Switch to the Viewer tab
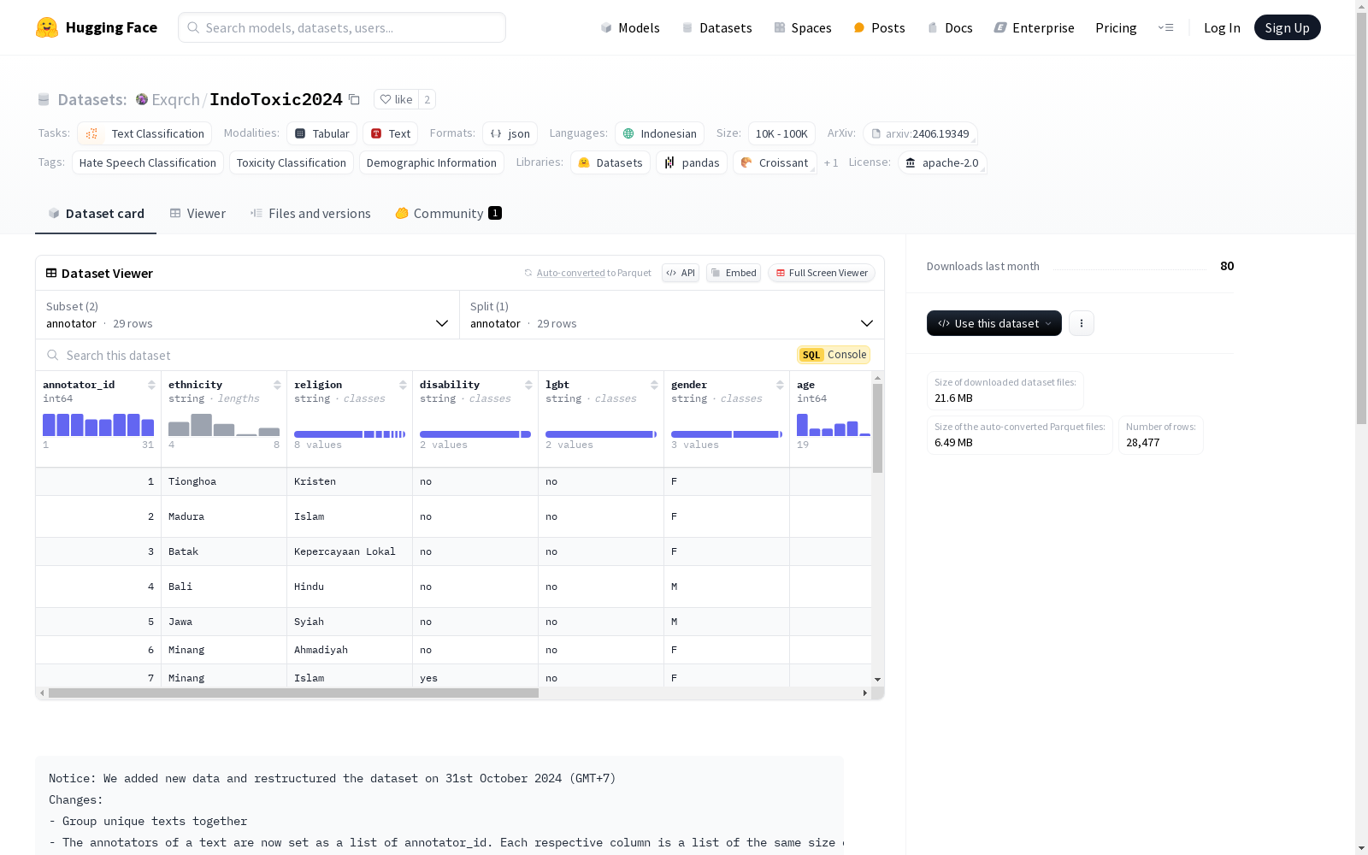 (198, 214)
